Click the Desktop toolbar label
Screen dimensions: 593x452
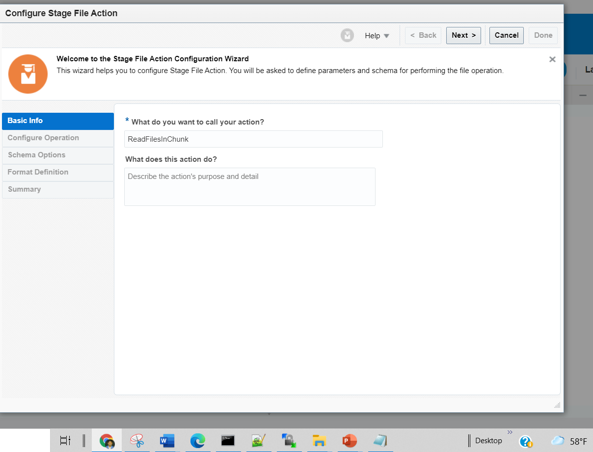[488, 441]
